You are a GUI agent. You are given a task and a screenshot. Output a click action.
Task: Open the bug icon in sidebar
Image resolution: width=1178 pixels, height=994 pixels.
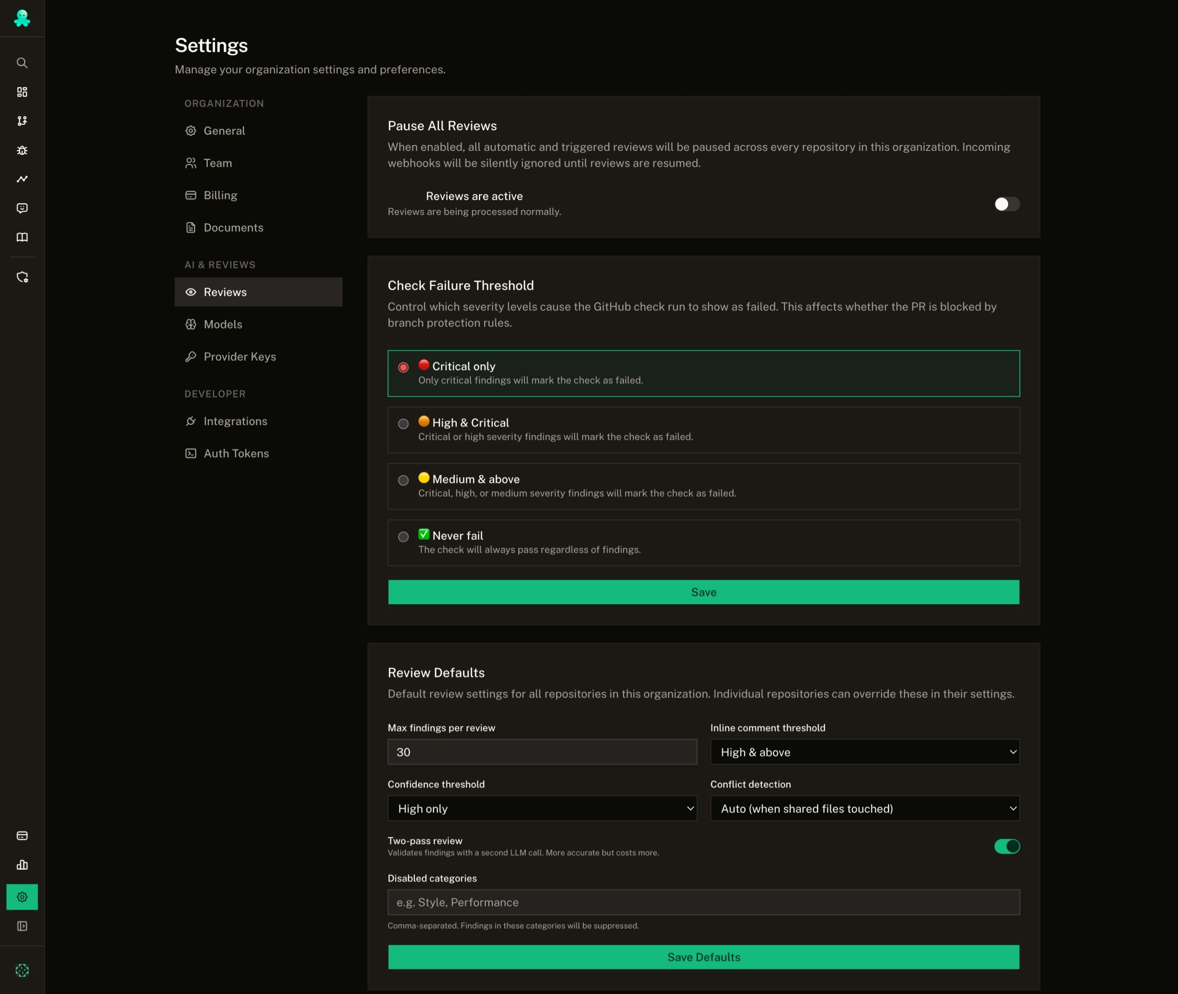22,150
